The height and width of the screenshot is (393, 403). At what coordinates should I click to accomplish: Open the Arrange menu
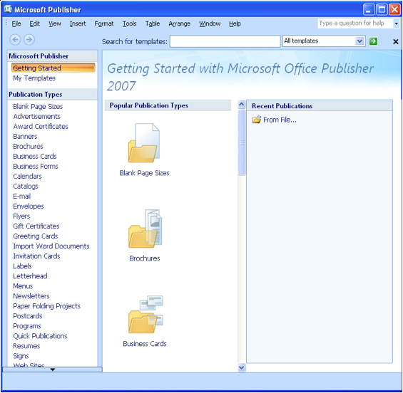point(180,23)
